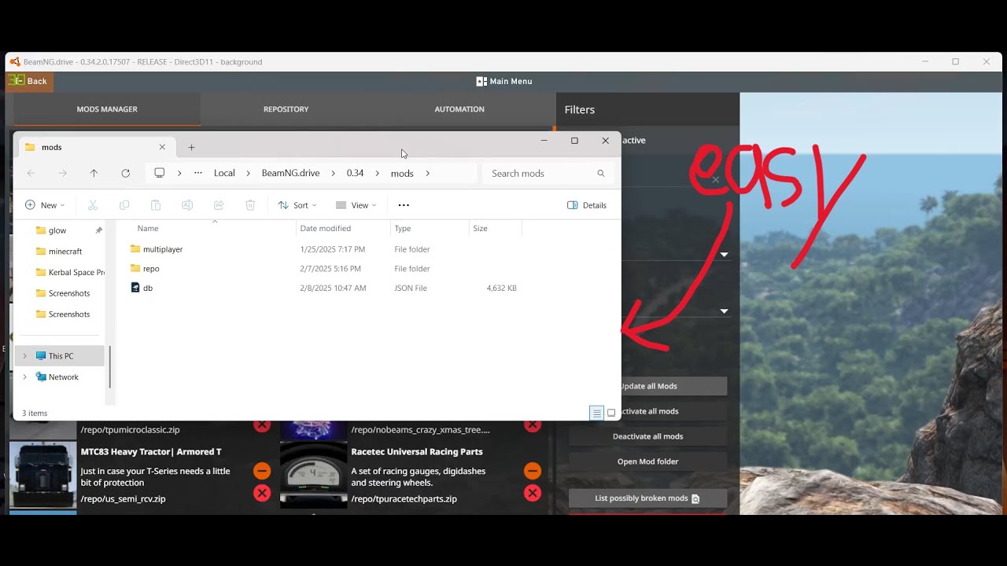This screenshot has width=1007, height=566.
Task: Navigate to Local in breadcrumb
Action: click(x=224, y=173)
